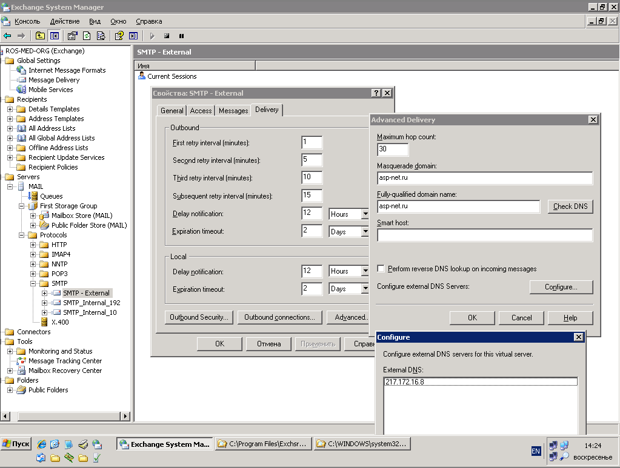Expand the HTTP protocol node
This screenshot has height=468, width=620.
coord(33,245)
